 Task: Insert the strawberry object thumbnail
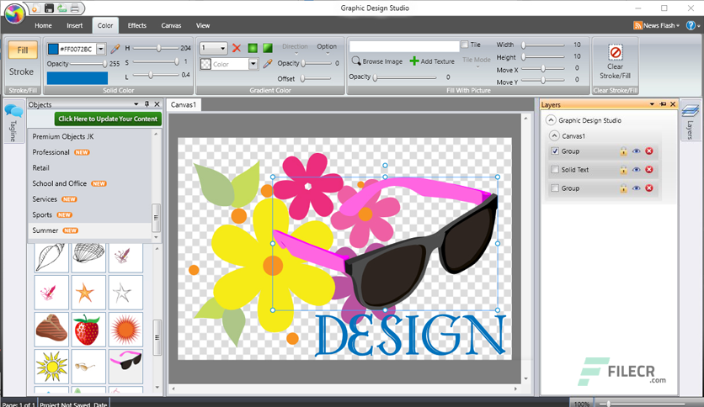pyautogui.click(x=88, y=330)
